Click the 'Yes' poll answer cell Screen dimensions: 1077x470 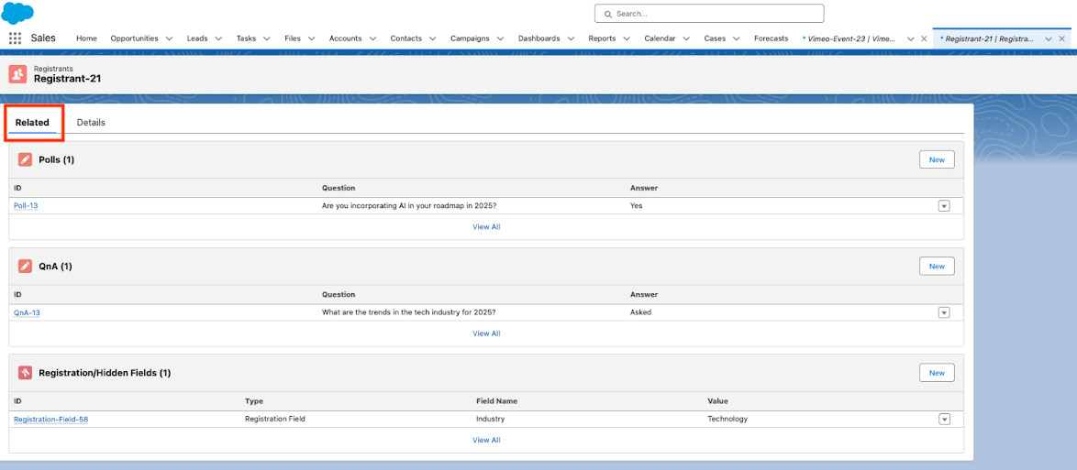pos(636,206)
